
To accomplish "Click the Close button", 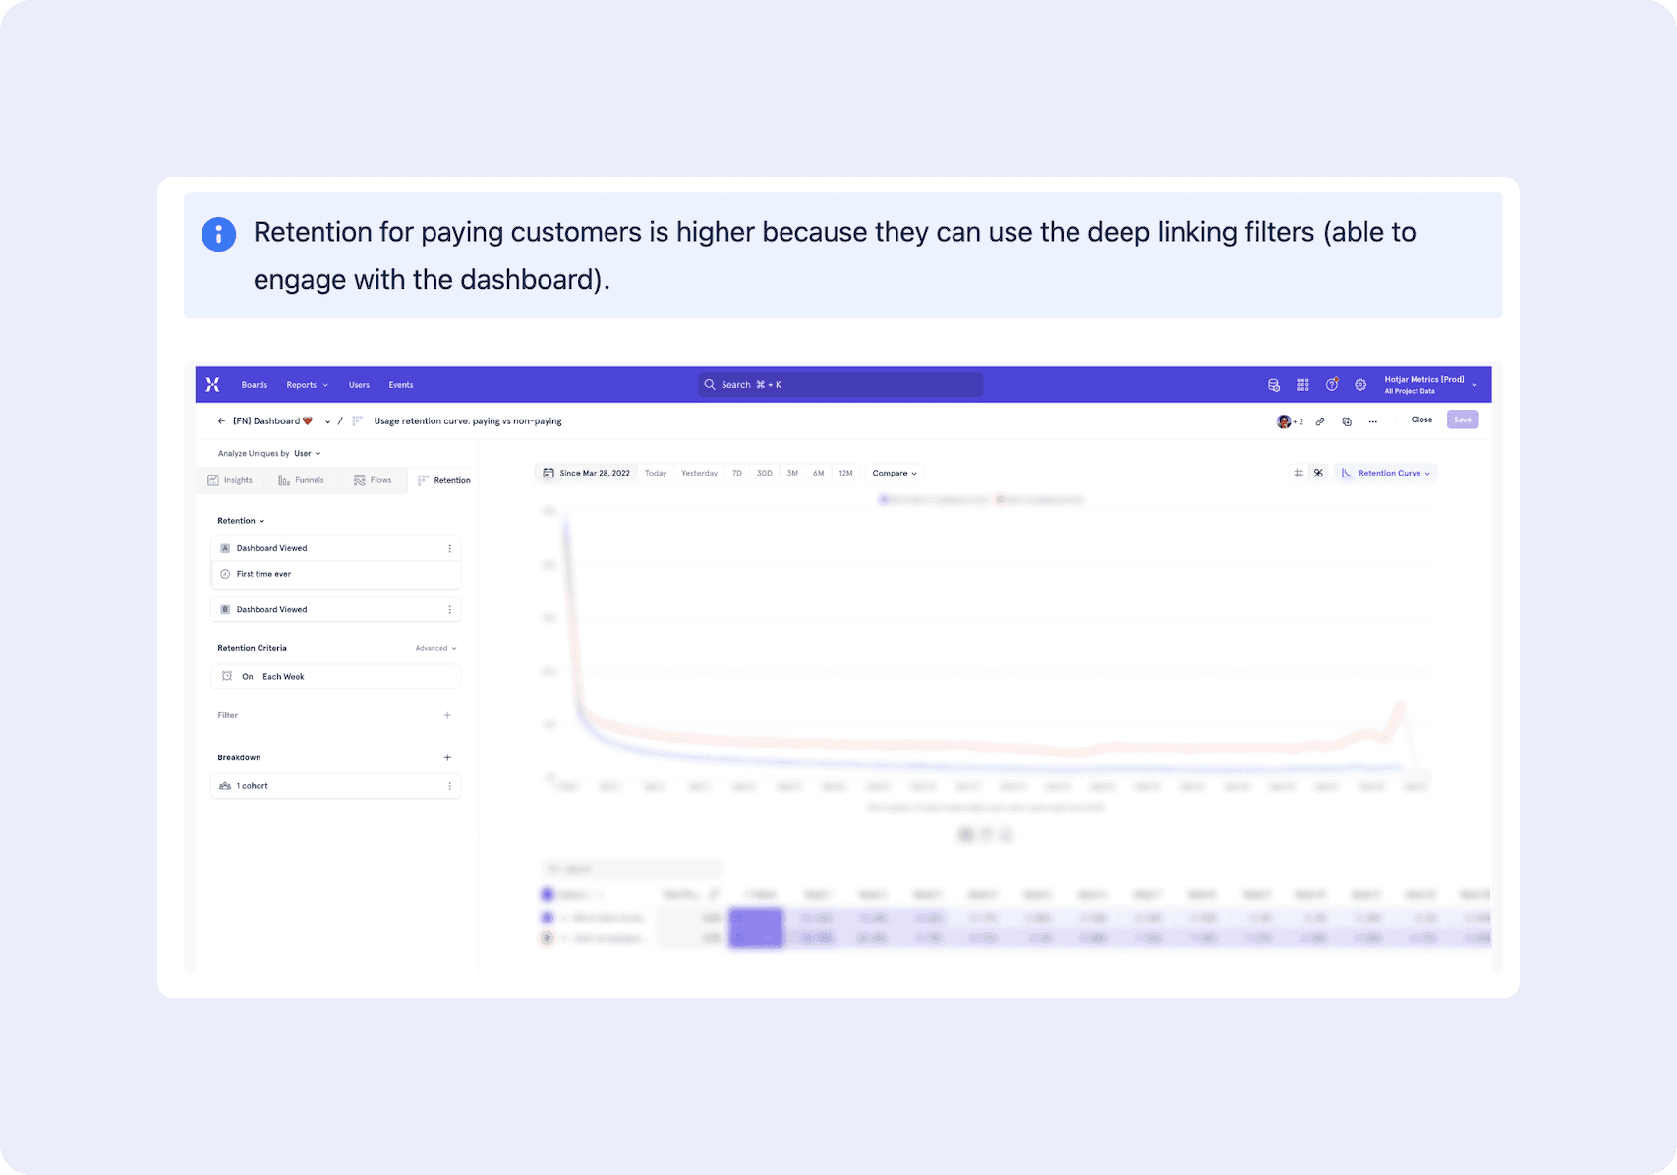I will (x=1421, y=420).
